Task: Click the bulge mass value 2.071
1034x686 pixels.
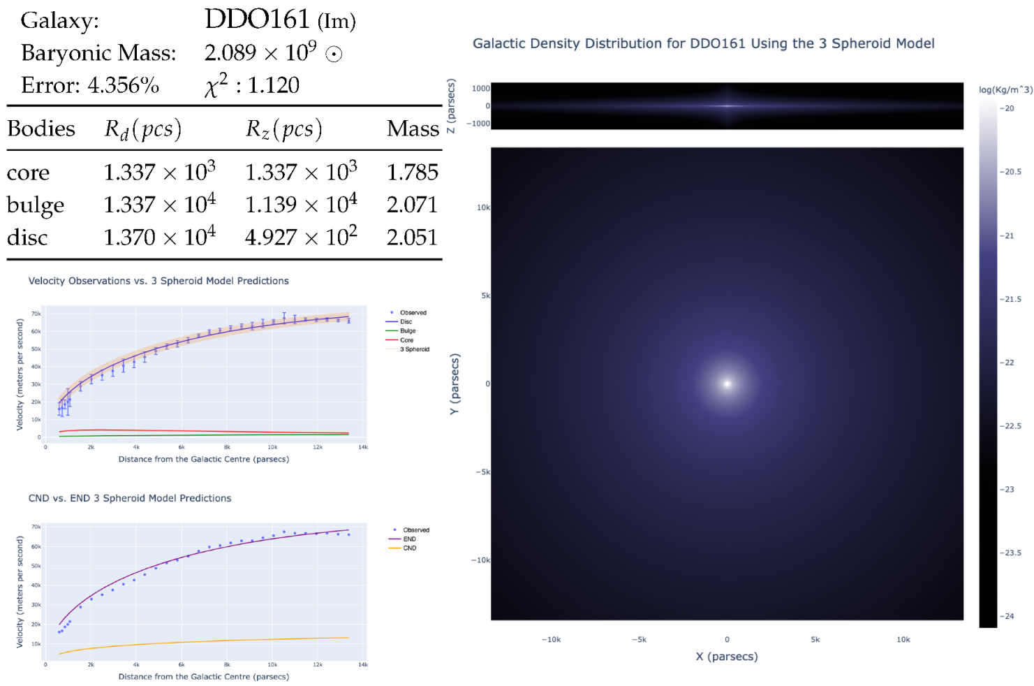Action: [x=413, y=205]
